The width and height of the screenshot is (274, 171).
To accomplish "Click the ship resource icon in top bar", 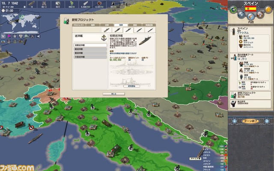I will [x=32, y=3].
